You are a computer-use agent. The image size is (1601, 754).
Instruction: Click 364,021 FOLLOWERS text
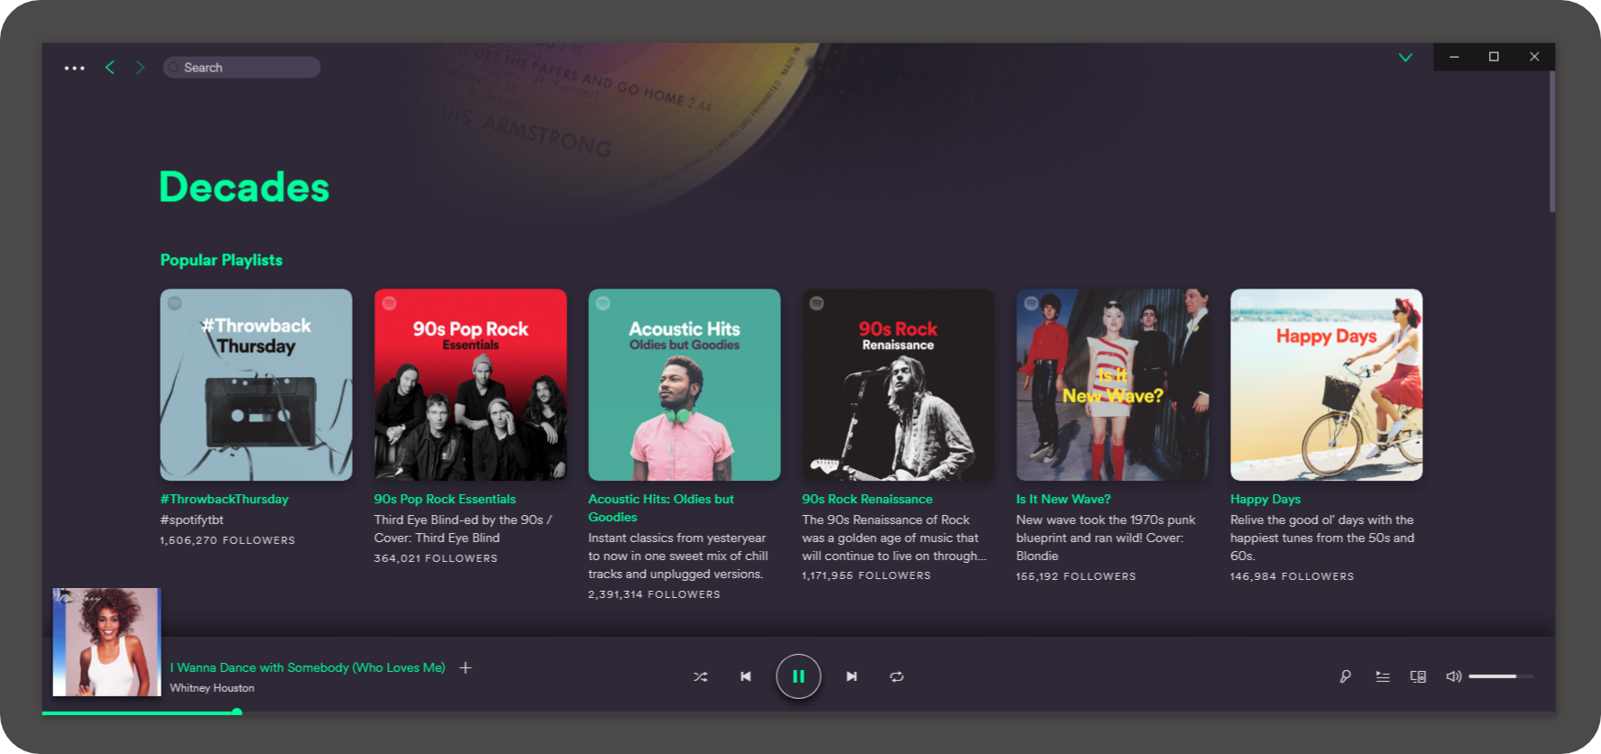[436, 558]
